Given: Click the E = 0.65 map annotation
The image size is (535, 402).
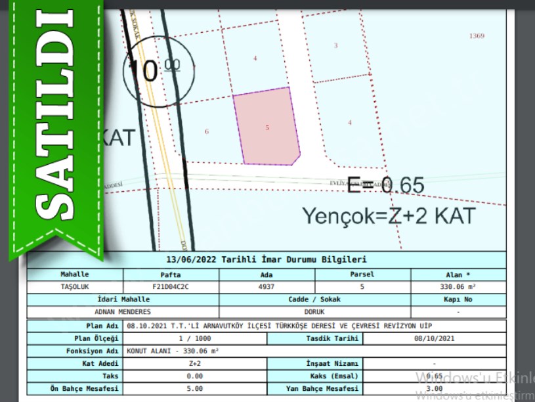Looking at the screenshot, I should 386,185.
